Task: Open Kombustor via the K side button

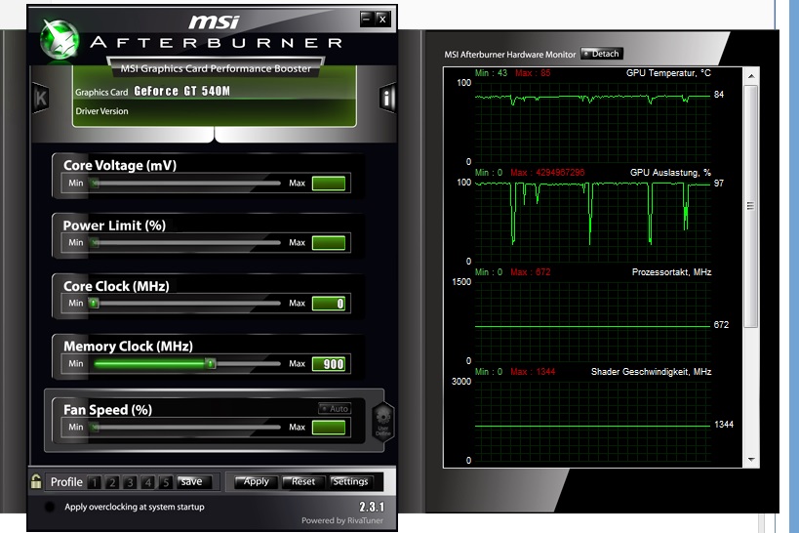Action: click(x=41, y=98)
